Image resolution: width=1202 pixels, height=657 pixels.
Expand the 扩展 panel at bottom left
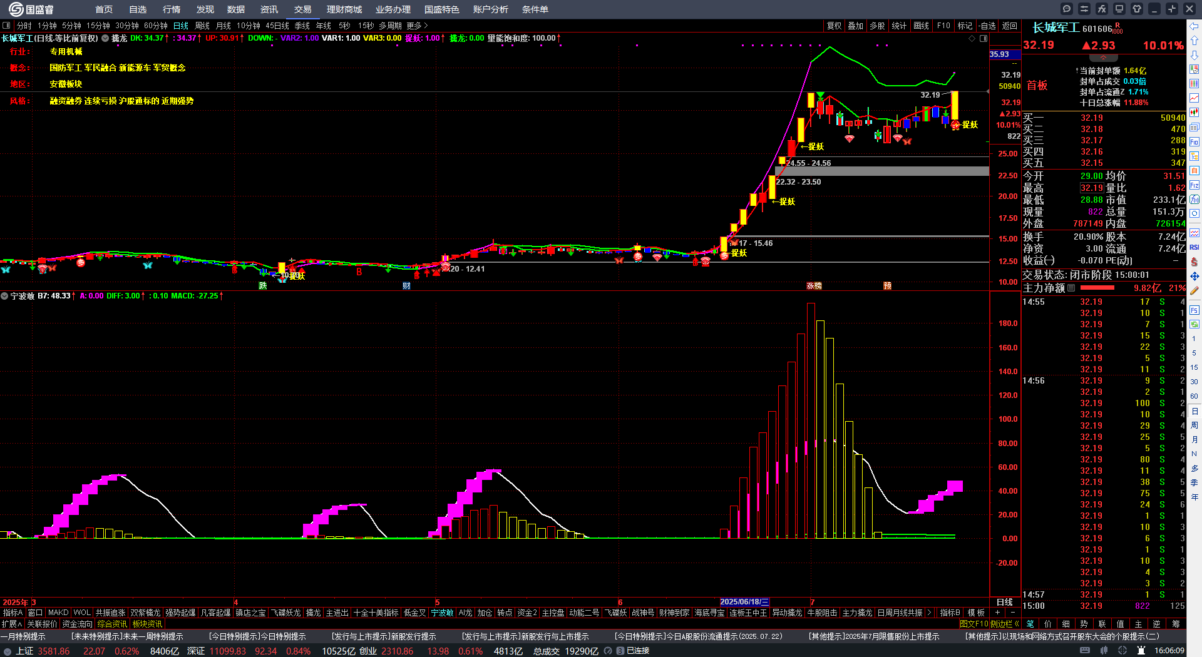[x=12, y=624]
